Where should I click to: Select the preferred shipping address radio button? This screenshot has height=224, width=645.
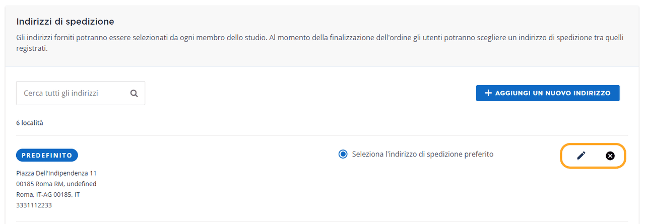343,155
